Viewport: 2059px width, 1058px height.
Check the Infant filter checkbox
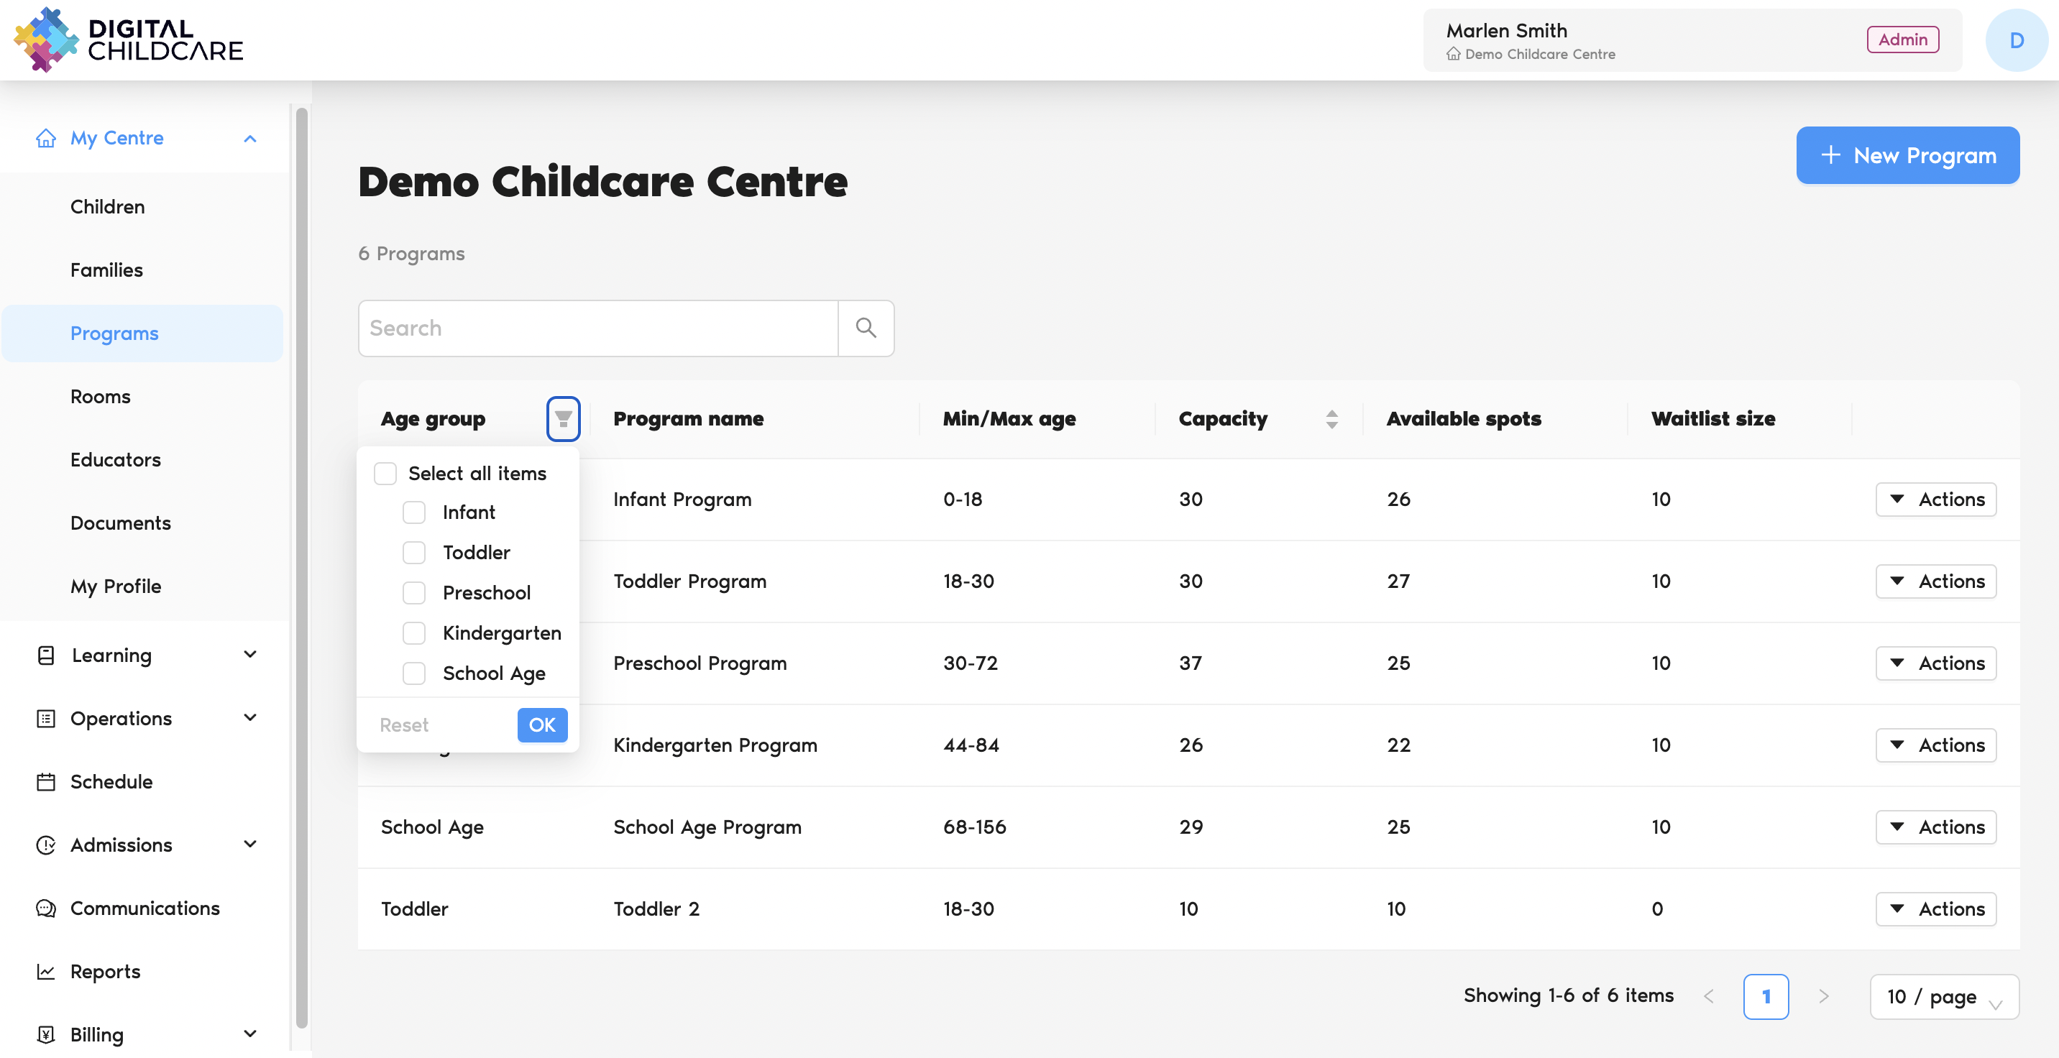tap(414, 512)
